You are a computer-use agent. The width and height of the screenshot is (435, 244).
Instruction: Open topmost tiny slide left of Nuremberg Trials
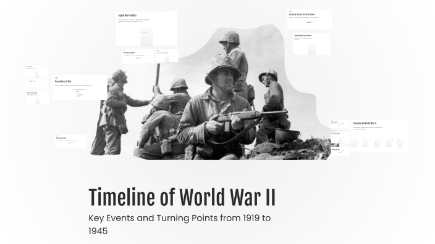click(37, 71)
